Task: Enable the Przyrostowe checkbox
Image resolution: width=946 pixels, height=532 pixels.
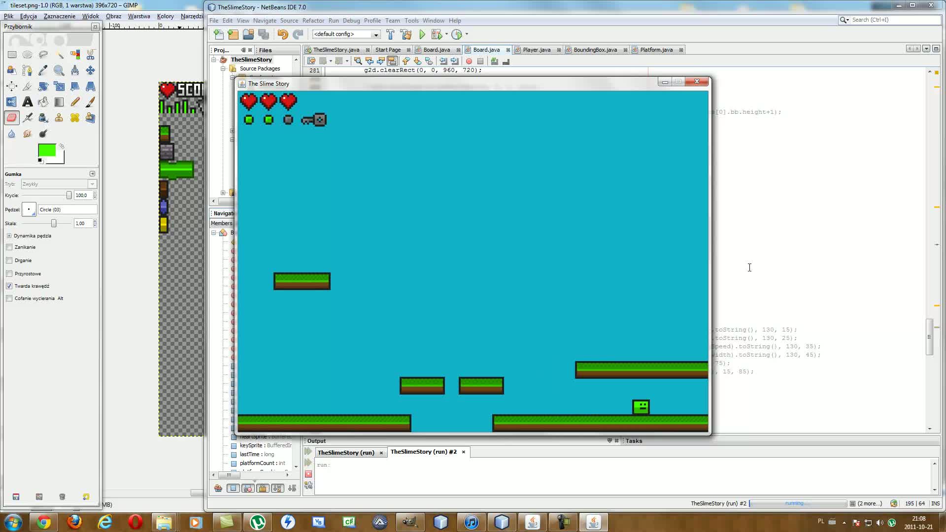Action: pos(9,273)
